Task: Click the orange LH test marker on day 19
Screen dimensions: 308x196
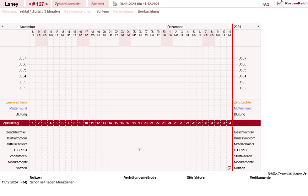Action: (140, 150)
